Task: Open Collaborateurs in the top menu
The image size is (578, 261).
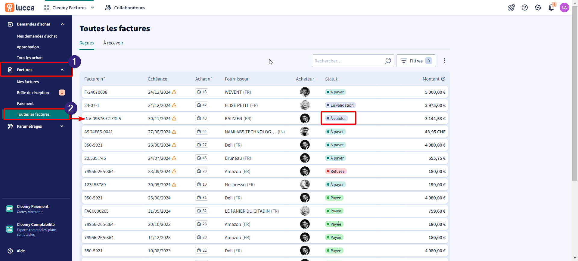Action: pyautogui.click(x=125, y=8)
